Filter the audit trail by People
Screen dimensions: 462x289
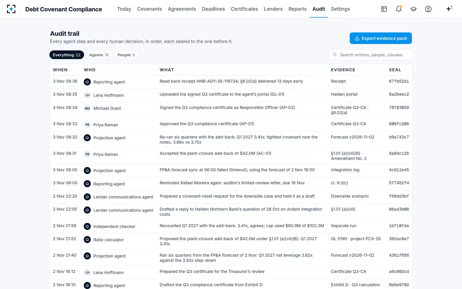tap(126, 55)
